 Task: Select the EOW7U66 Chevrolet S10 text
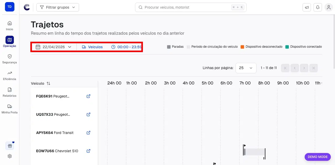pyautogui.click(x=57, y=151)
